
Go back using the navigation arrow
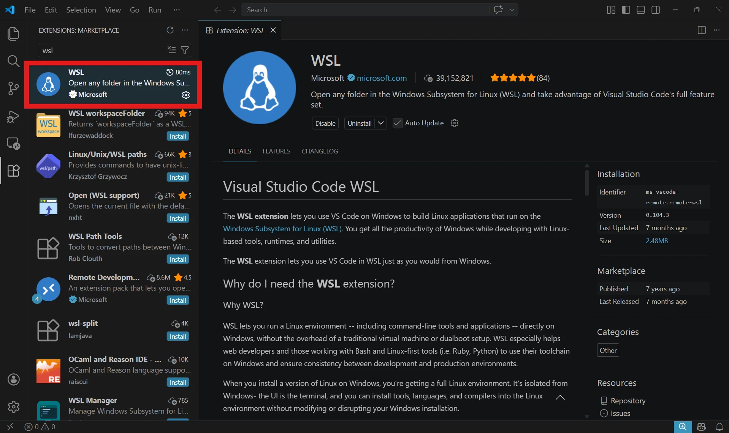pyautogui.click(x=217, y=10)
